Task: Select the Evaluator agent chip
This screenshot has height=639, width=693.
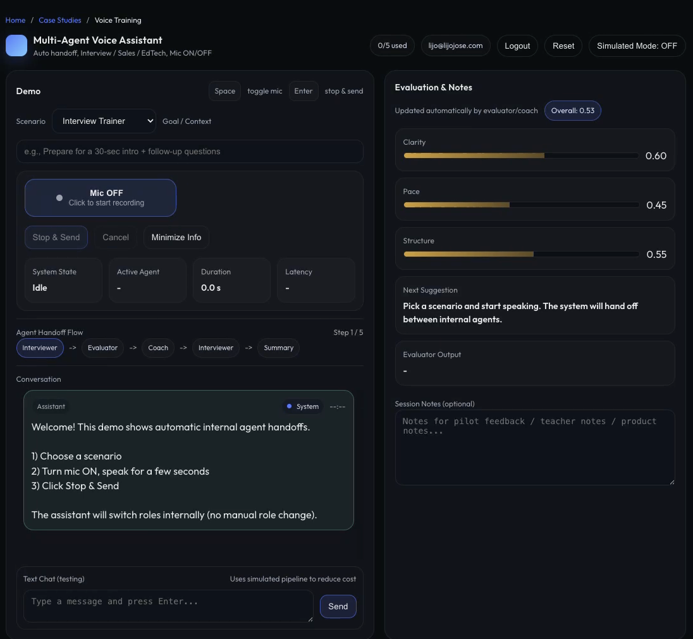Action: pyautogui.click(x=102, y=348)
